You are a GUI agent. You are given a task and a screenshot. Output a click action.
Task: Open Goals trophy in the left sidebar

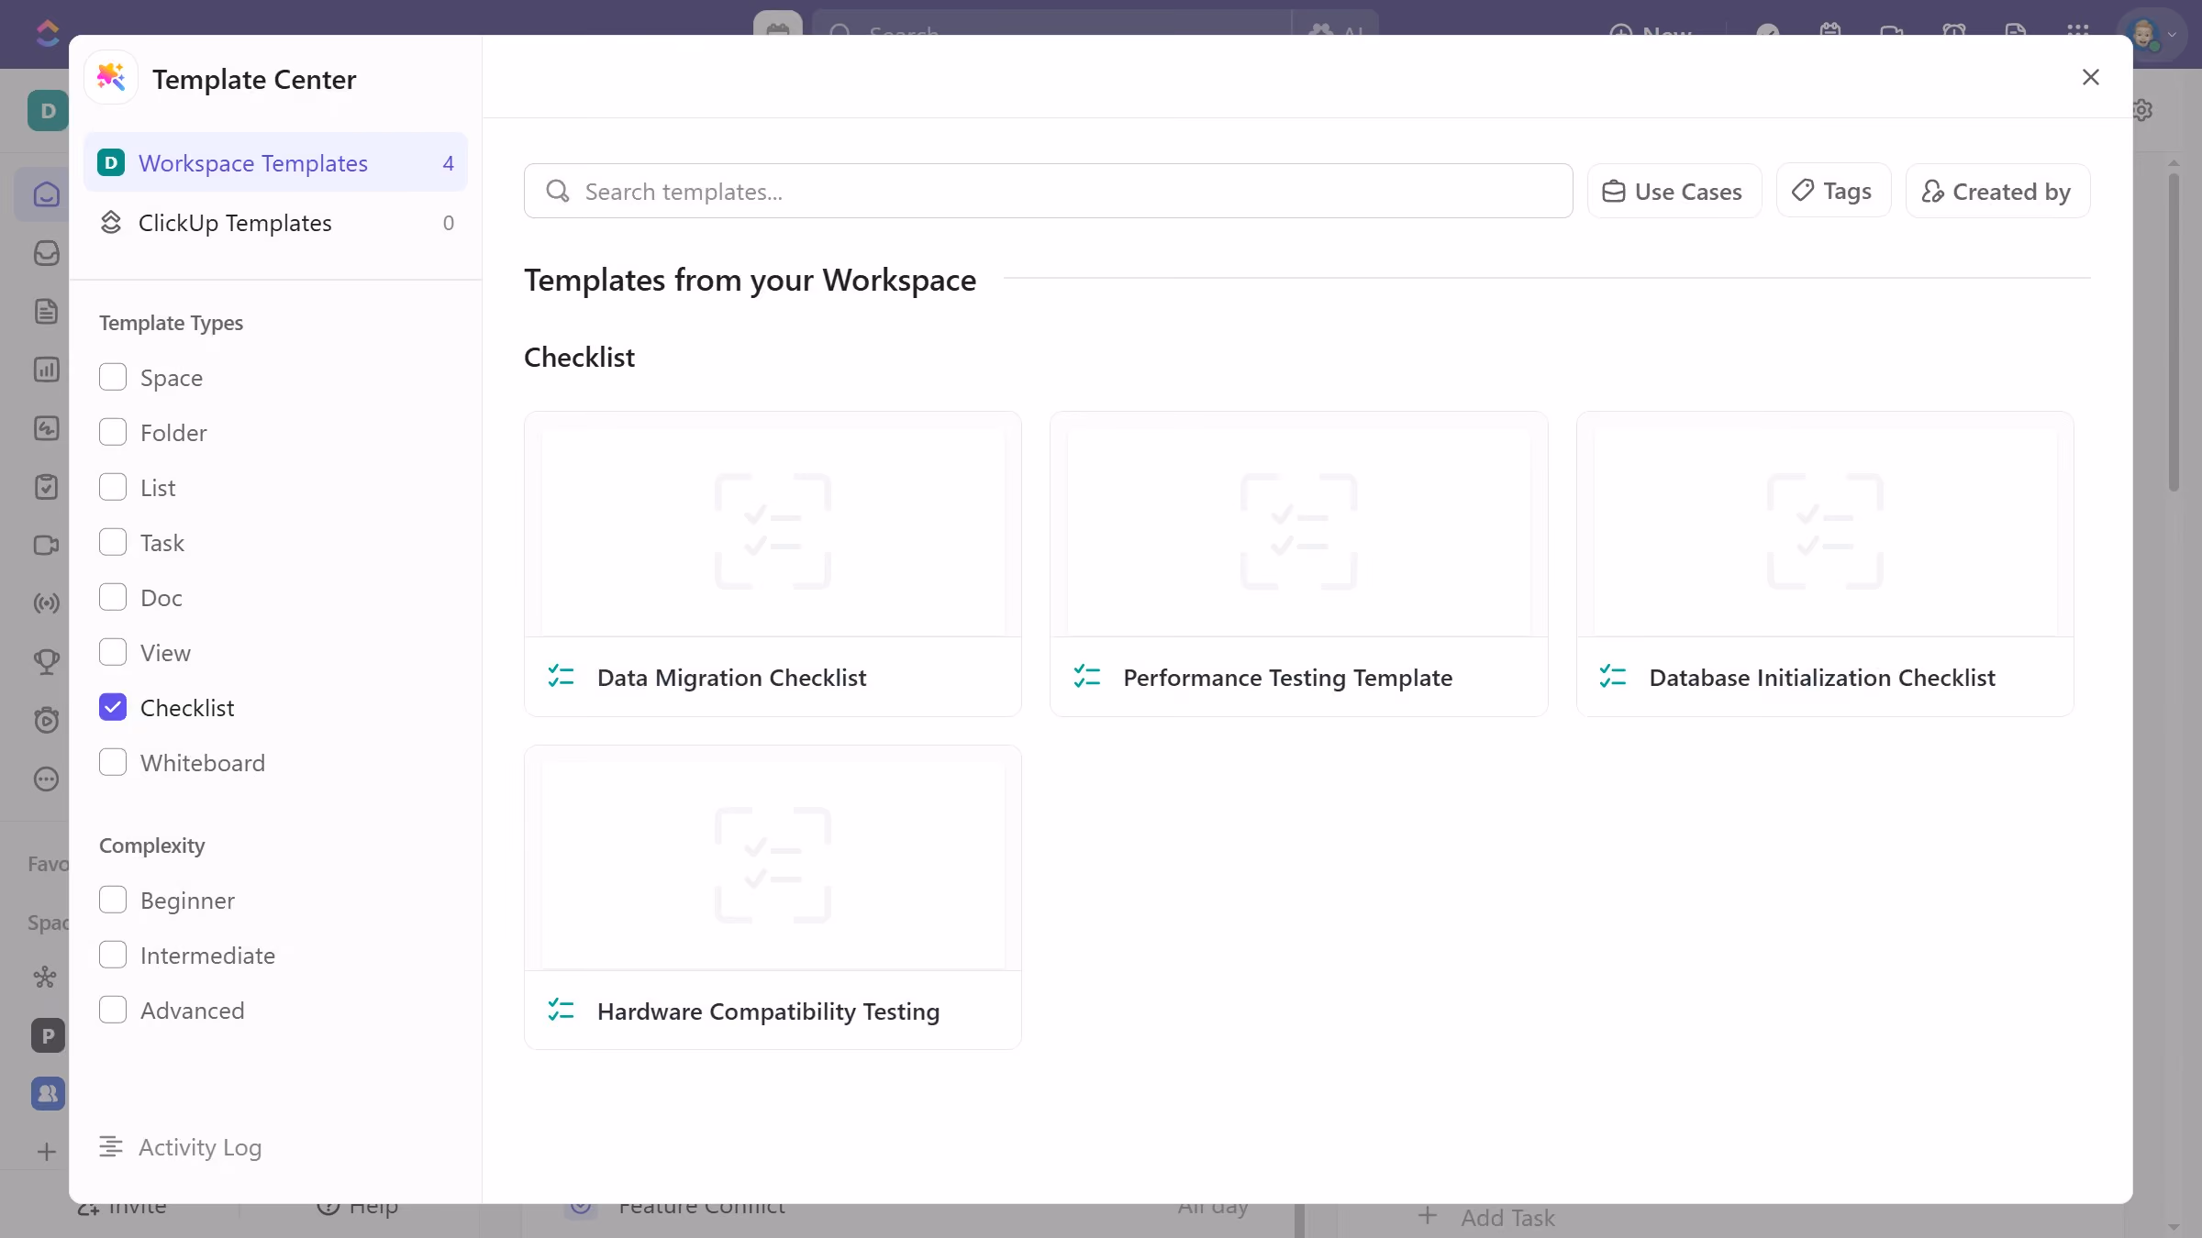click(x=46, y=661)
